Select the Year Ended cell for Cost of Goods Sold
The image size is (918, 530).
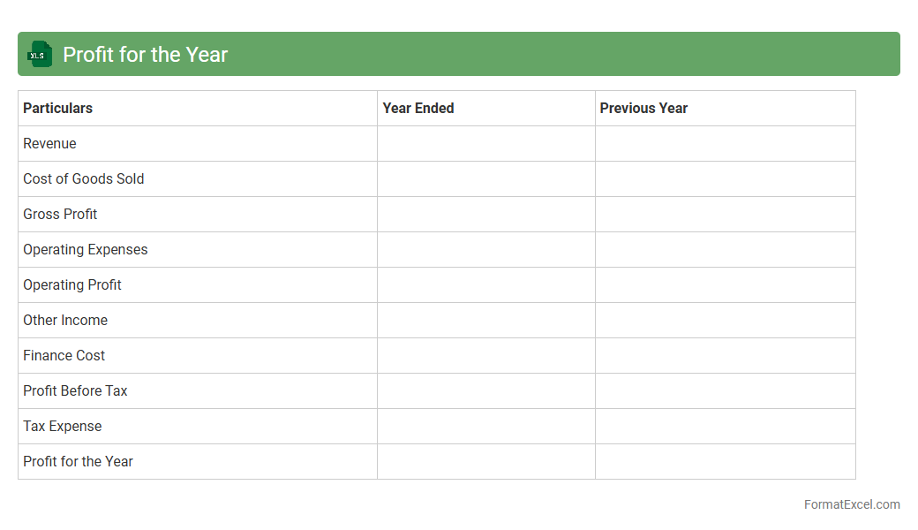point(485,178)
